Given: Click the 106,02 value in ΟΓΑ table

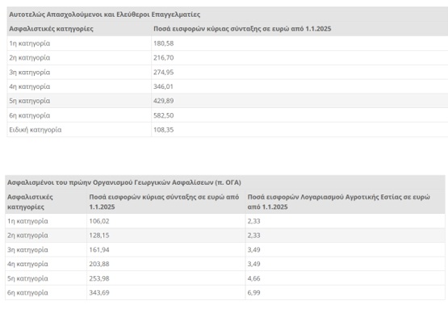Looking at the screenshot, I should [x=99, y=221].
